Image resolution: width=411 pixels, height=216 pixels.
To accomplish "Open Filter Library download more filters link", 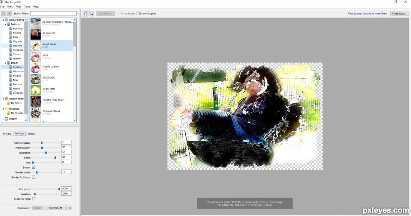I will pos(367,14).
